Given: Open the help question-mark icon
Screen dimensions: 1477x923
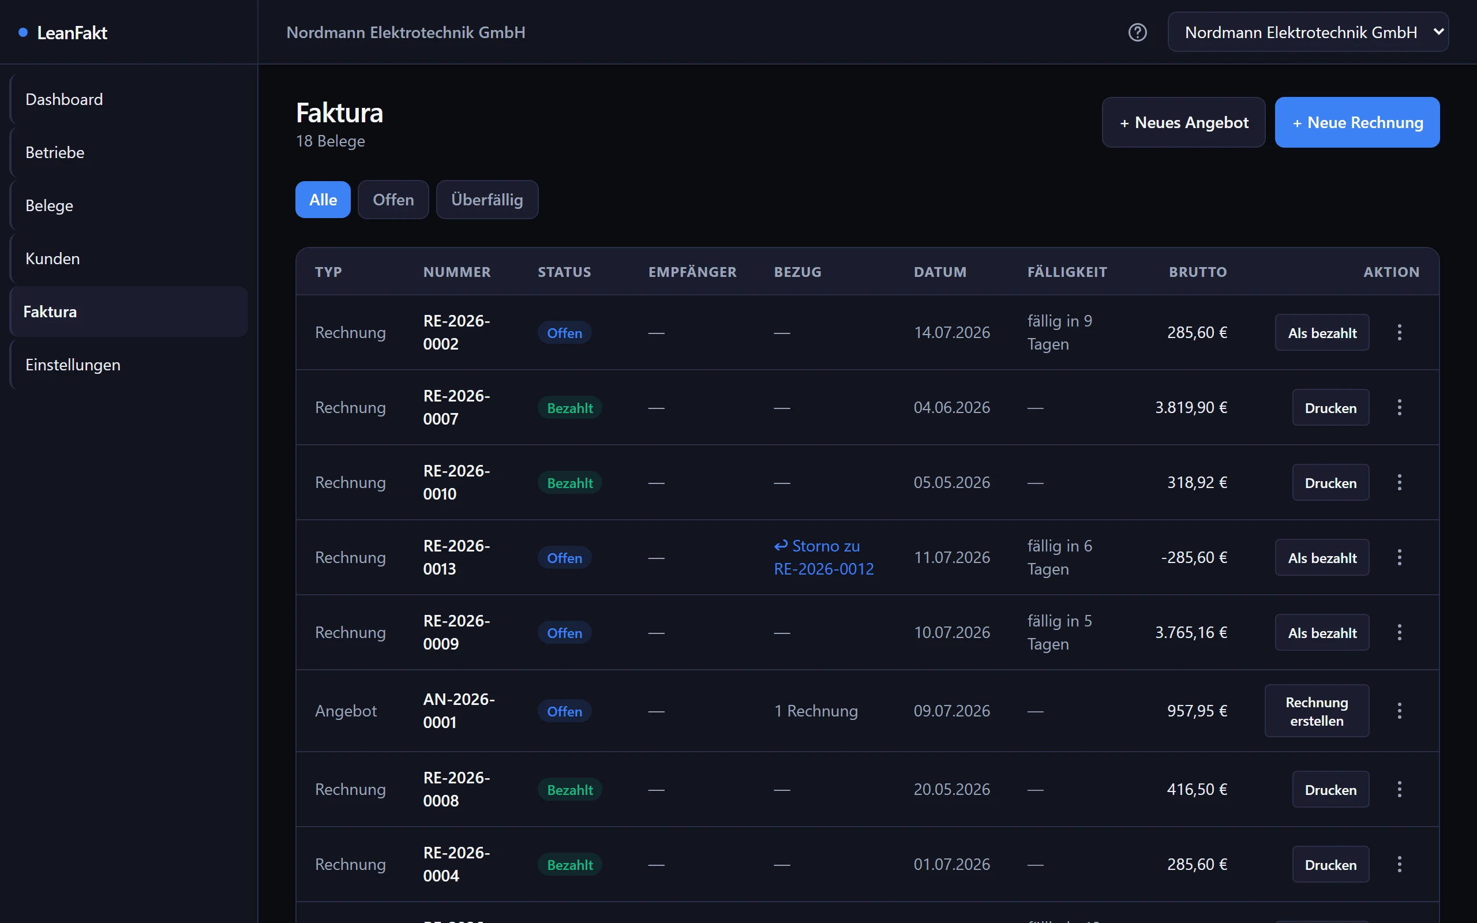Looking at the screenshot, I should coord(1137,32).
